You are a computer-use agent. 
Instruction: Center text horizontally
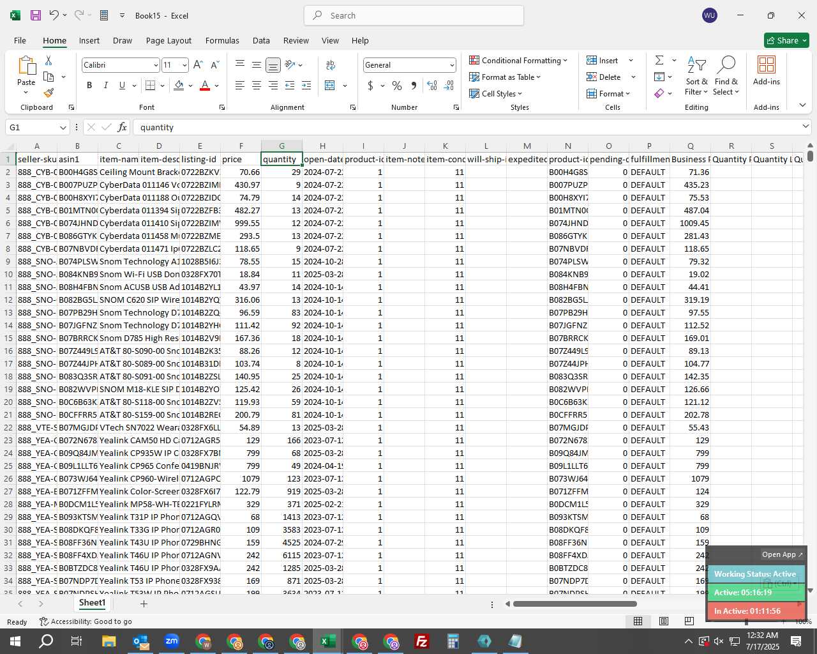coord(257,85)
